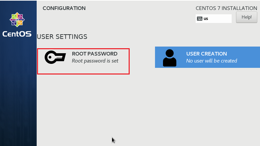The image size is (260, 146).
Task: Select the 'us' keyboard layout text
Action: [x=206, y=19]
